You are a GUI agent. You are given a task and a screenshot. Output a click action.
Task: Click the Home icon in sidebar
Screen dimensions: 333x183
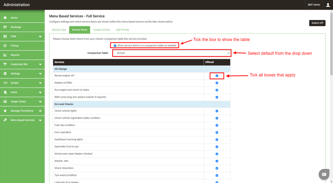tap(5, 18)
